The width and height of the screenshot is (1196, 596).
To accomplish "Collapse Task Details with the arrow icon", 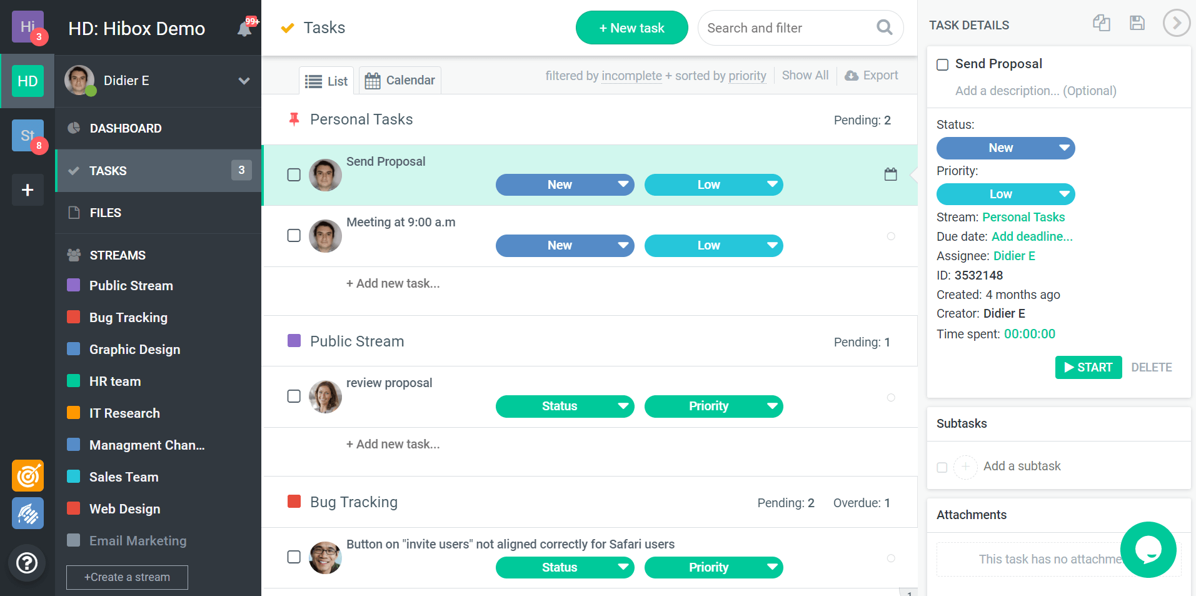I will click(x=1176, y=24).
